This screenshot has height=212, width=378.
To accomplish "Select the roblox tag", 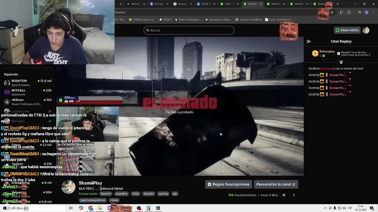I will (114, 200).
